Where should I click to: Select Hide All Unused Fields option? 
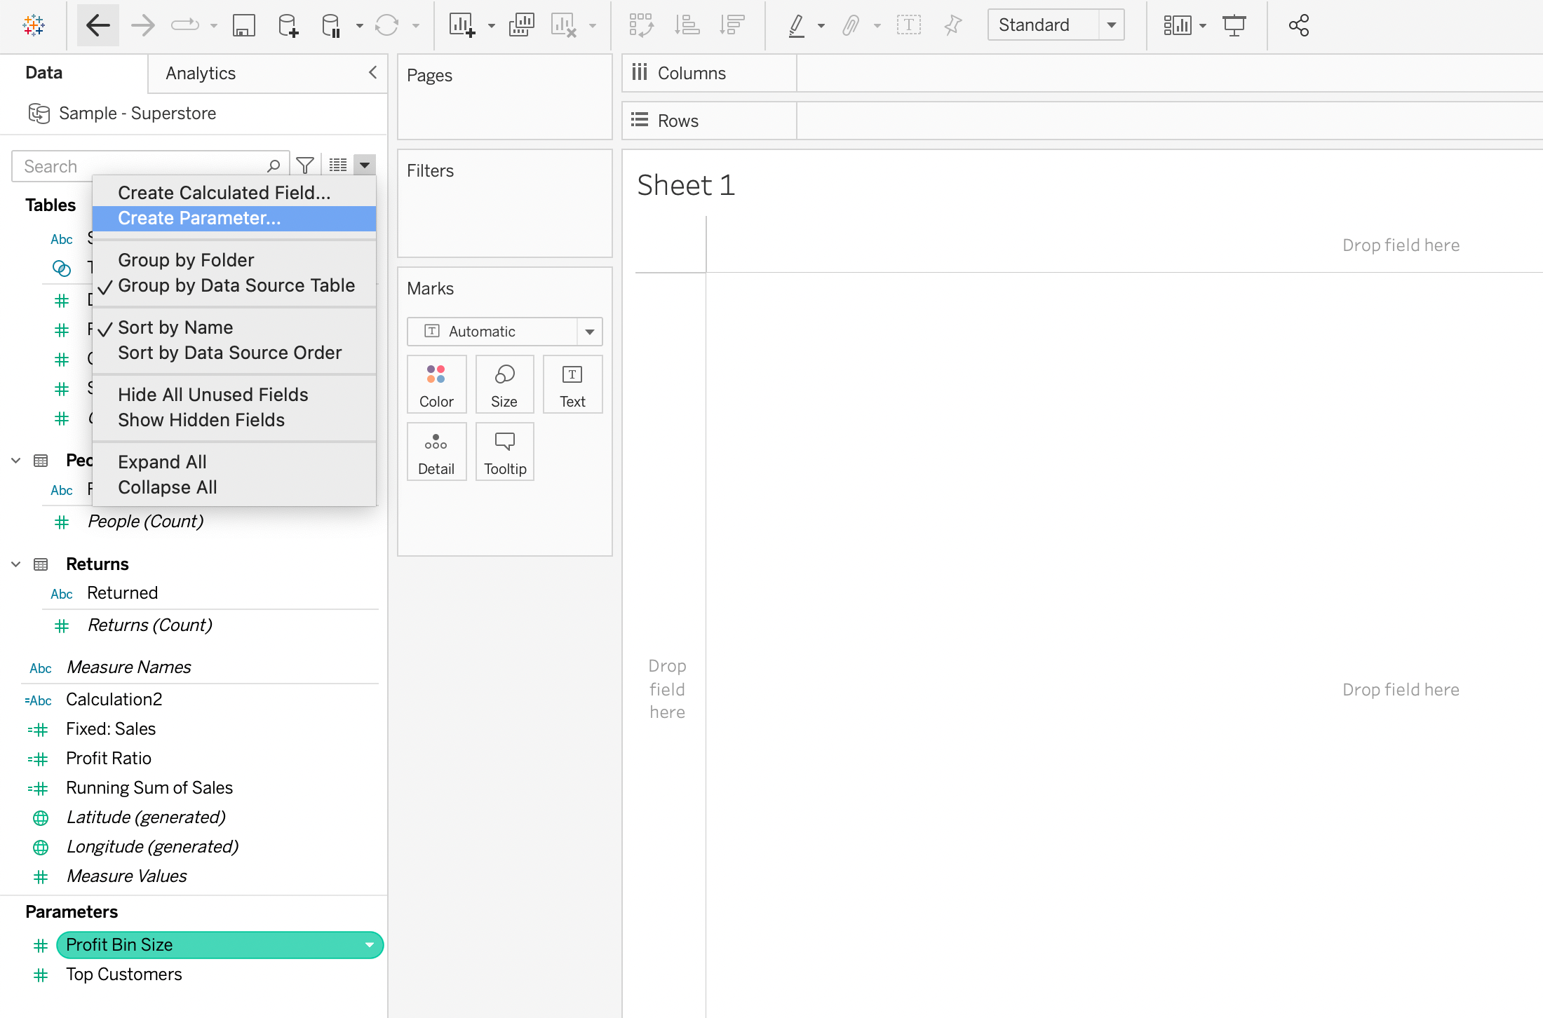point(211,394)
